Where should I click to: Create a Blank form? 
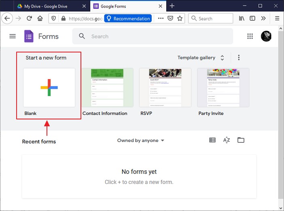point(49,88)
